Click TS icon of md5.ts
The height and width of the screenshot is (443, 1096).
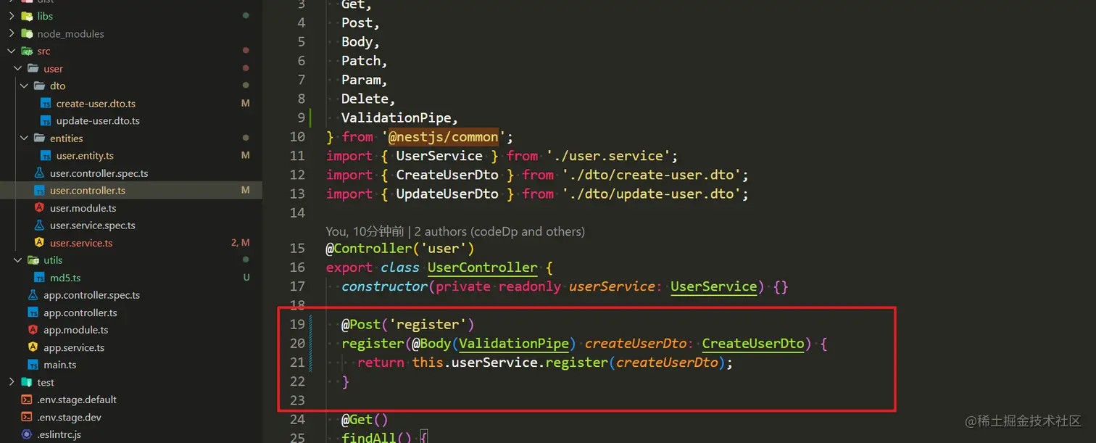click(39, 278)
